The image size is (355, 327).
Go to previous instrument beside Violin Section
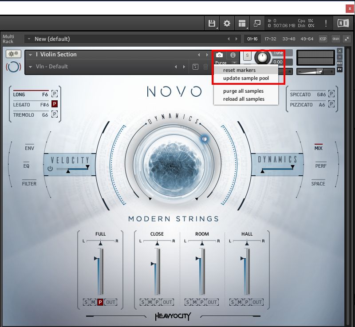pos(199,55)
